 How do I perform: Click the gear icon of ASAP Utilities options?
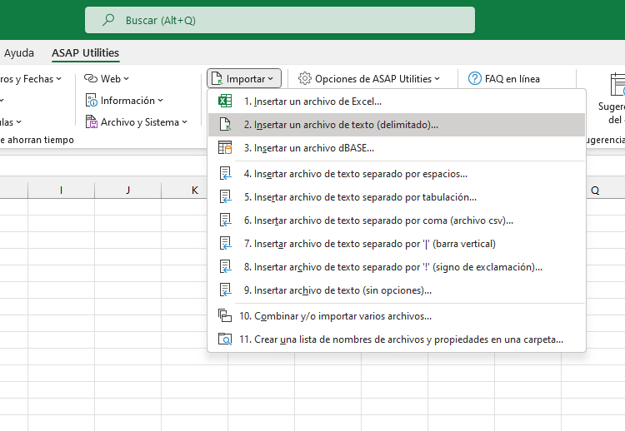pos(304,78)
